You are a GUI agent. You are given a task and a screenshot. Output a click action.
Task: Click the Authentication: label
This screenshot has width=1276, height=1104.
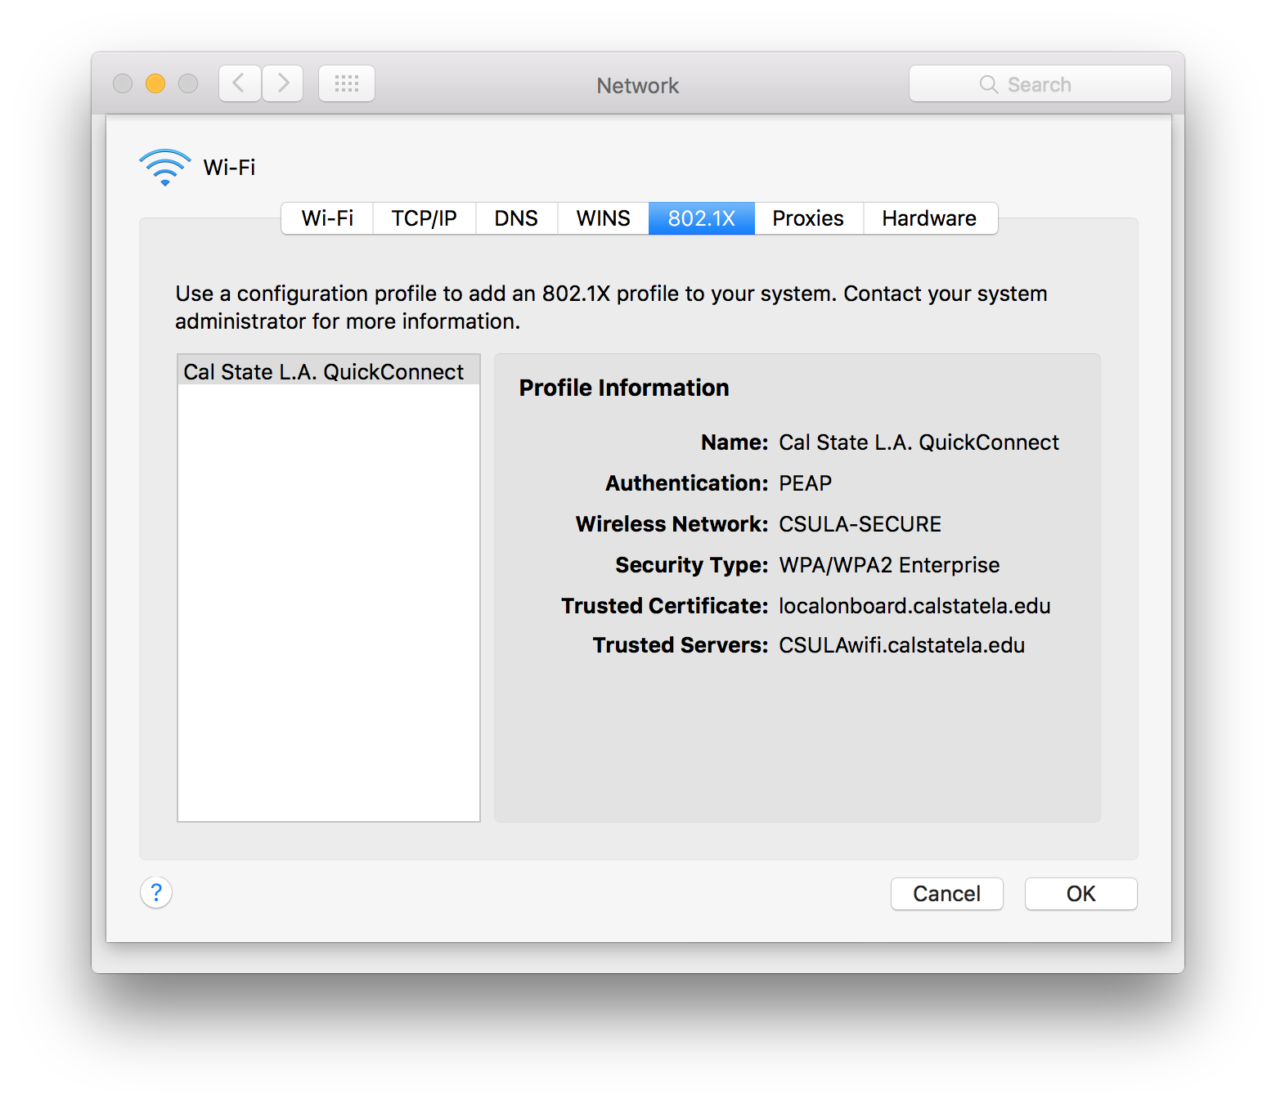(687, 483)
